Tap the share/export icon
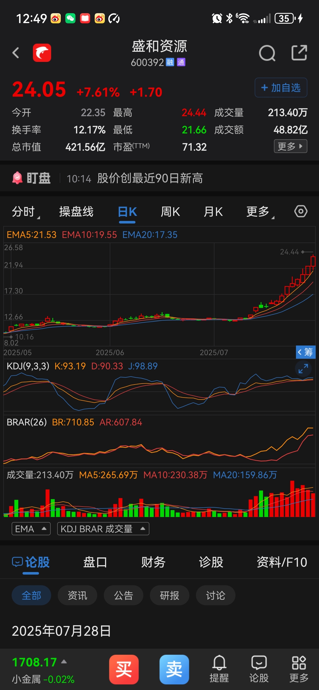The width and height of the screenshot is (319, 690). coord(299,53)
